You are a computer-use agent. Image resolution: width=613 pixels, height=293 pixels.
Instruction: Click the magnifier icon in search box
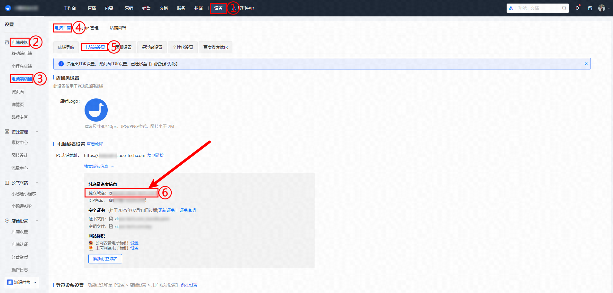point(564,8)
